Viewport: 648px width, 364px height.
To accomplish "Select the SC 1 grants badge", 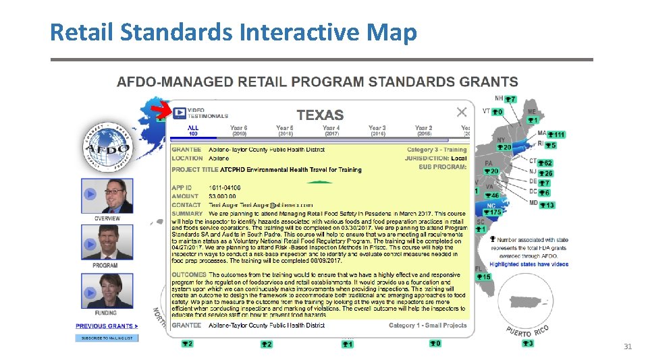I will (x=481, y=229).
